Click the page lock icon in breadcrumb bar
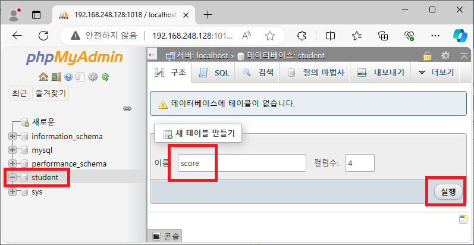The width and height of the screenshot is (474, 245). click(427, 55)
